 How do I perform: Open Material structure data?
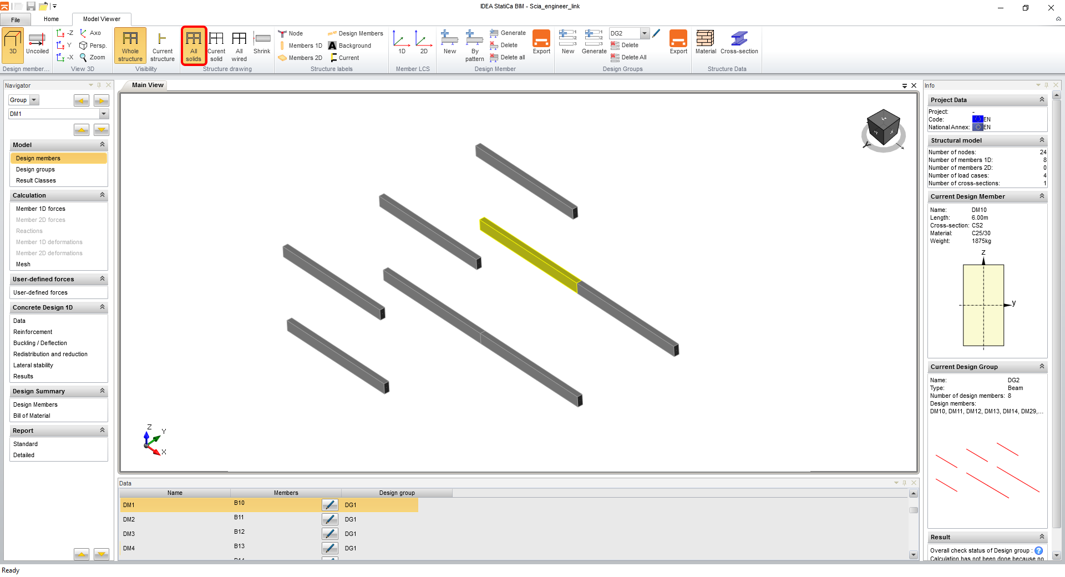[706, 43]
